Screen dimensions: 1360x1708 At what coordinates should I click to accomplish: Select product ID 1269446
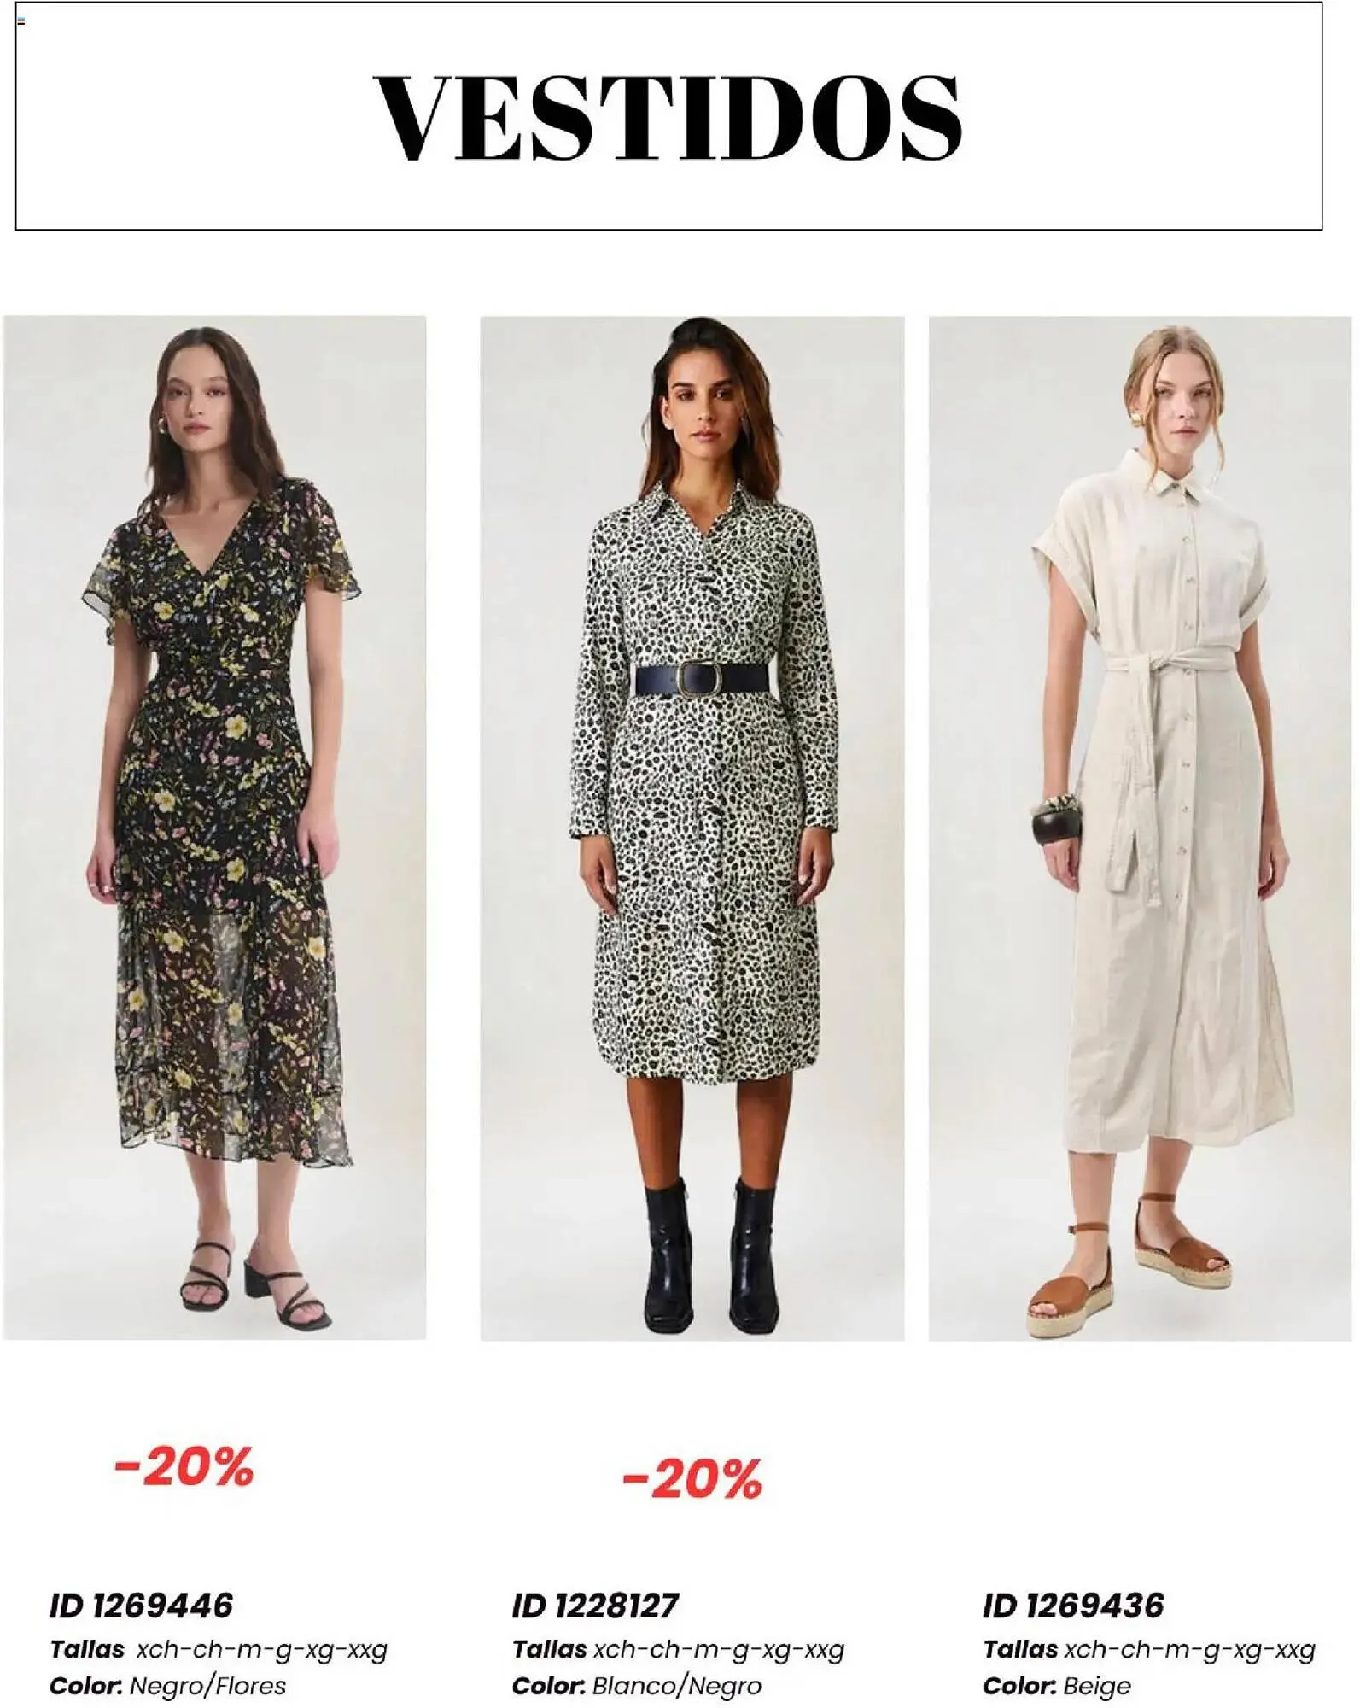pos(141,1606)
